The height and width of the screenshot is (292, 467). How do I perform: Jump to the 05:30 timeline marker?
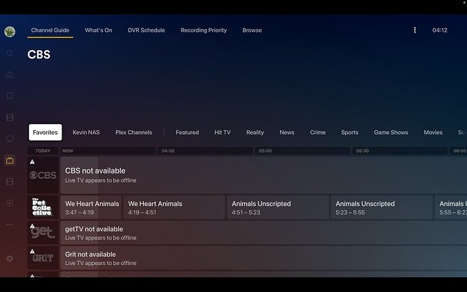click(x=400, y=150)
